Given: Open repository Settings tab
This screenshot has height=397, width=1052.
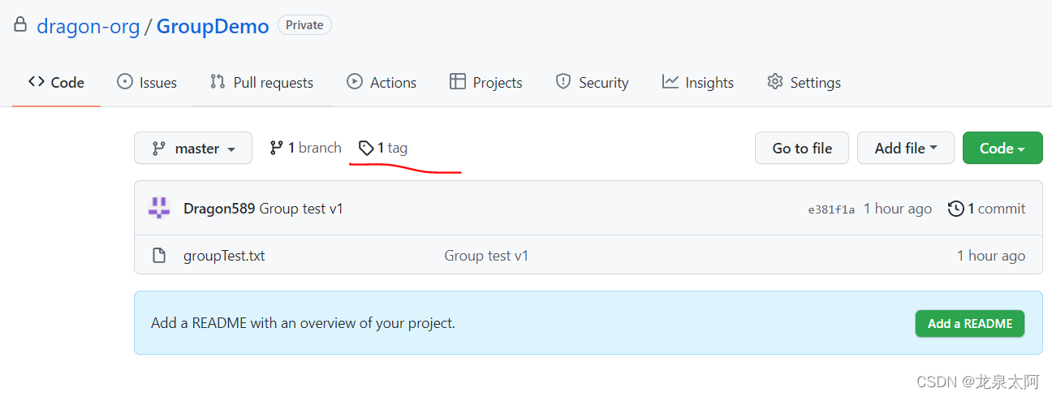Looking at the screenshot, I should pos(804,82).
